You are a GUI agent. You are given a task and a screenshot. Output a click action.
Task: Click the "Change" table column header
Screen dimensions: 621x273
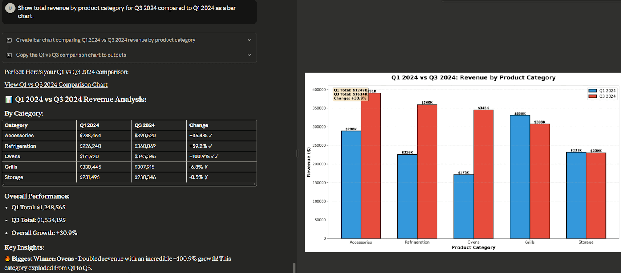(x=199, y=125)
